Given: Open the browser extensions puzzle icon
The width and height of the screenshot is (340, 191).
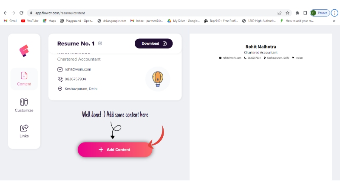Looking at the screenshot, I should [x=297, y=13].
